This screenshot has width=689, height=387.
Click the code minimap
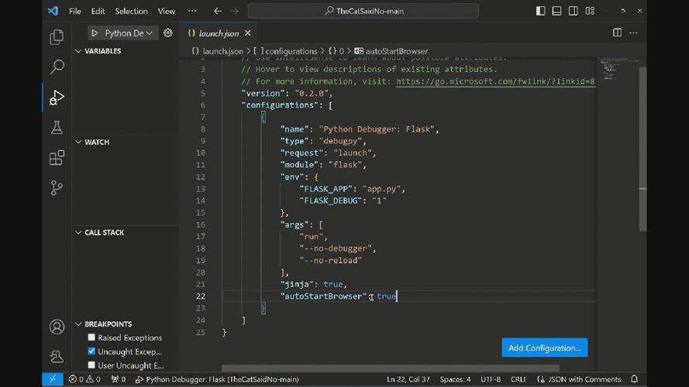point(618,68)
